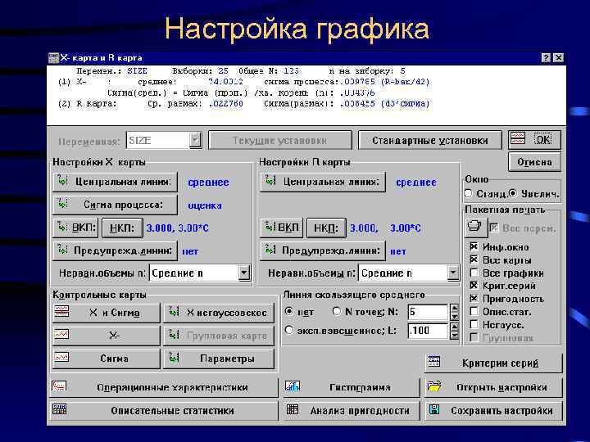Enable Все графики checkbox
Screen dimensions: 590x442
click(x=474, y=273)
